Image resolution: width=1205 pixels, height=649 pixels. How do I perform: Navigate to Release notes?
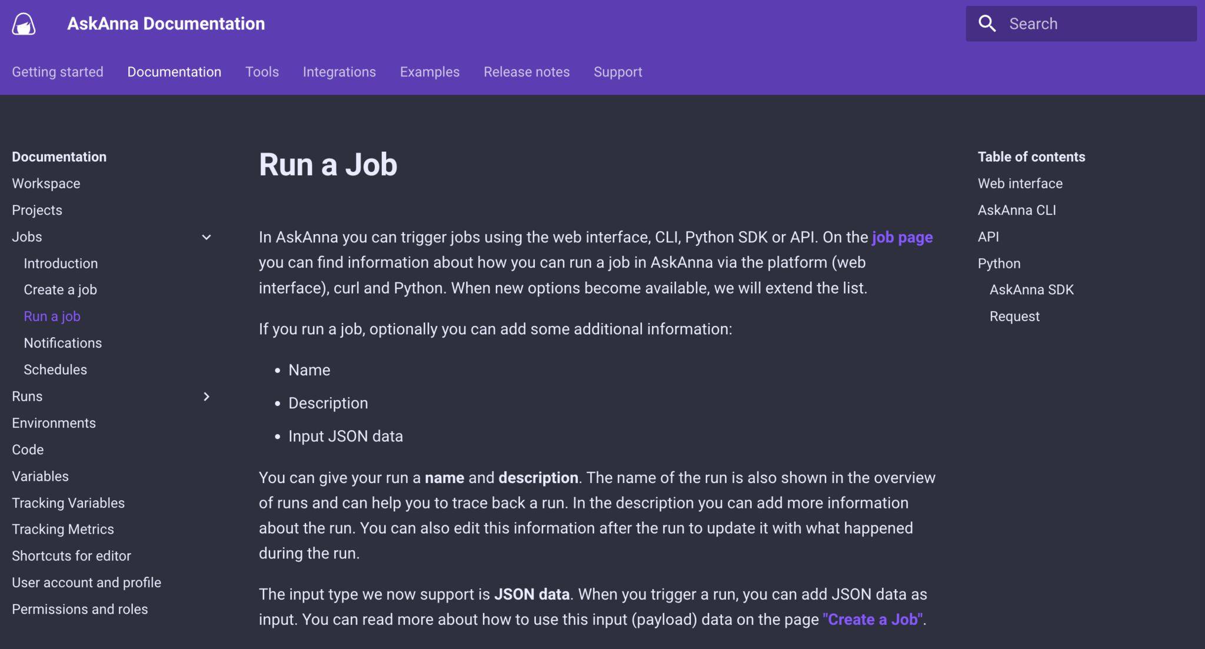pos(527,71)
